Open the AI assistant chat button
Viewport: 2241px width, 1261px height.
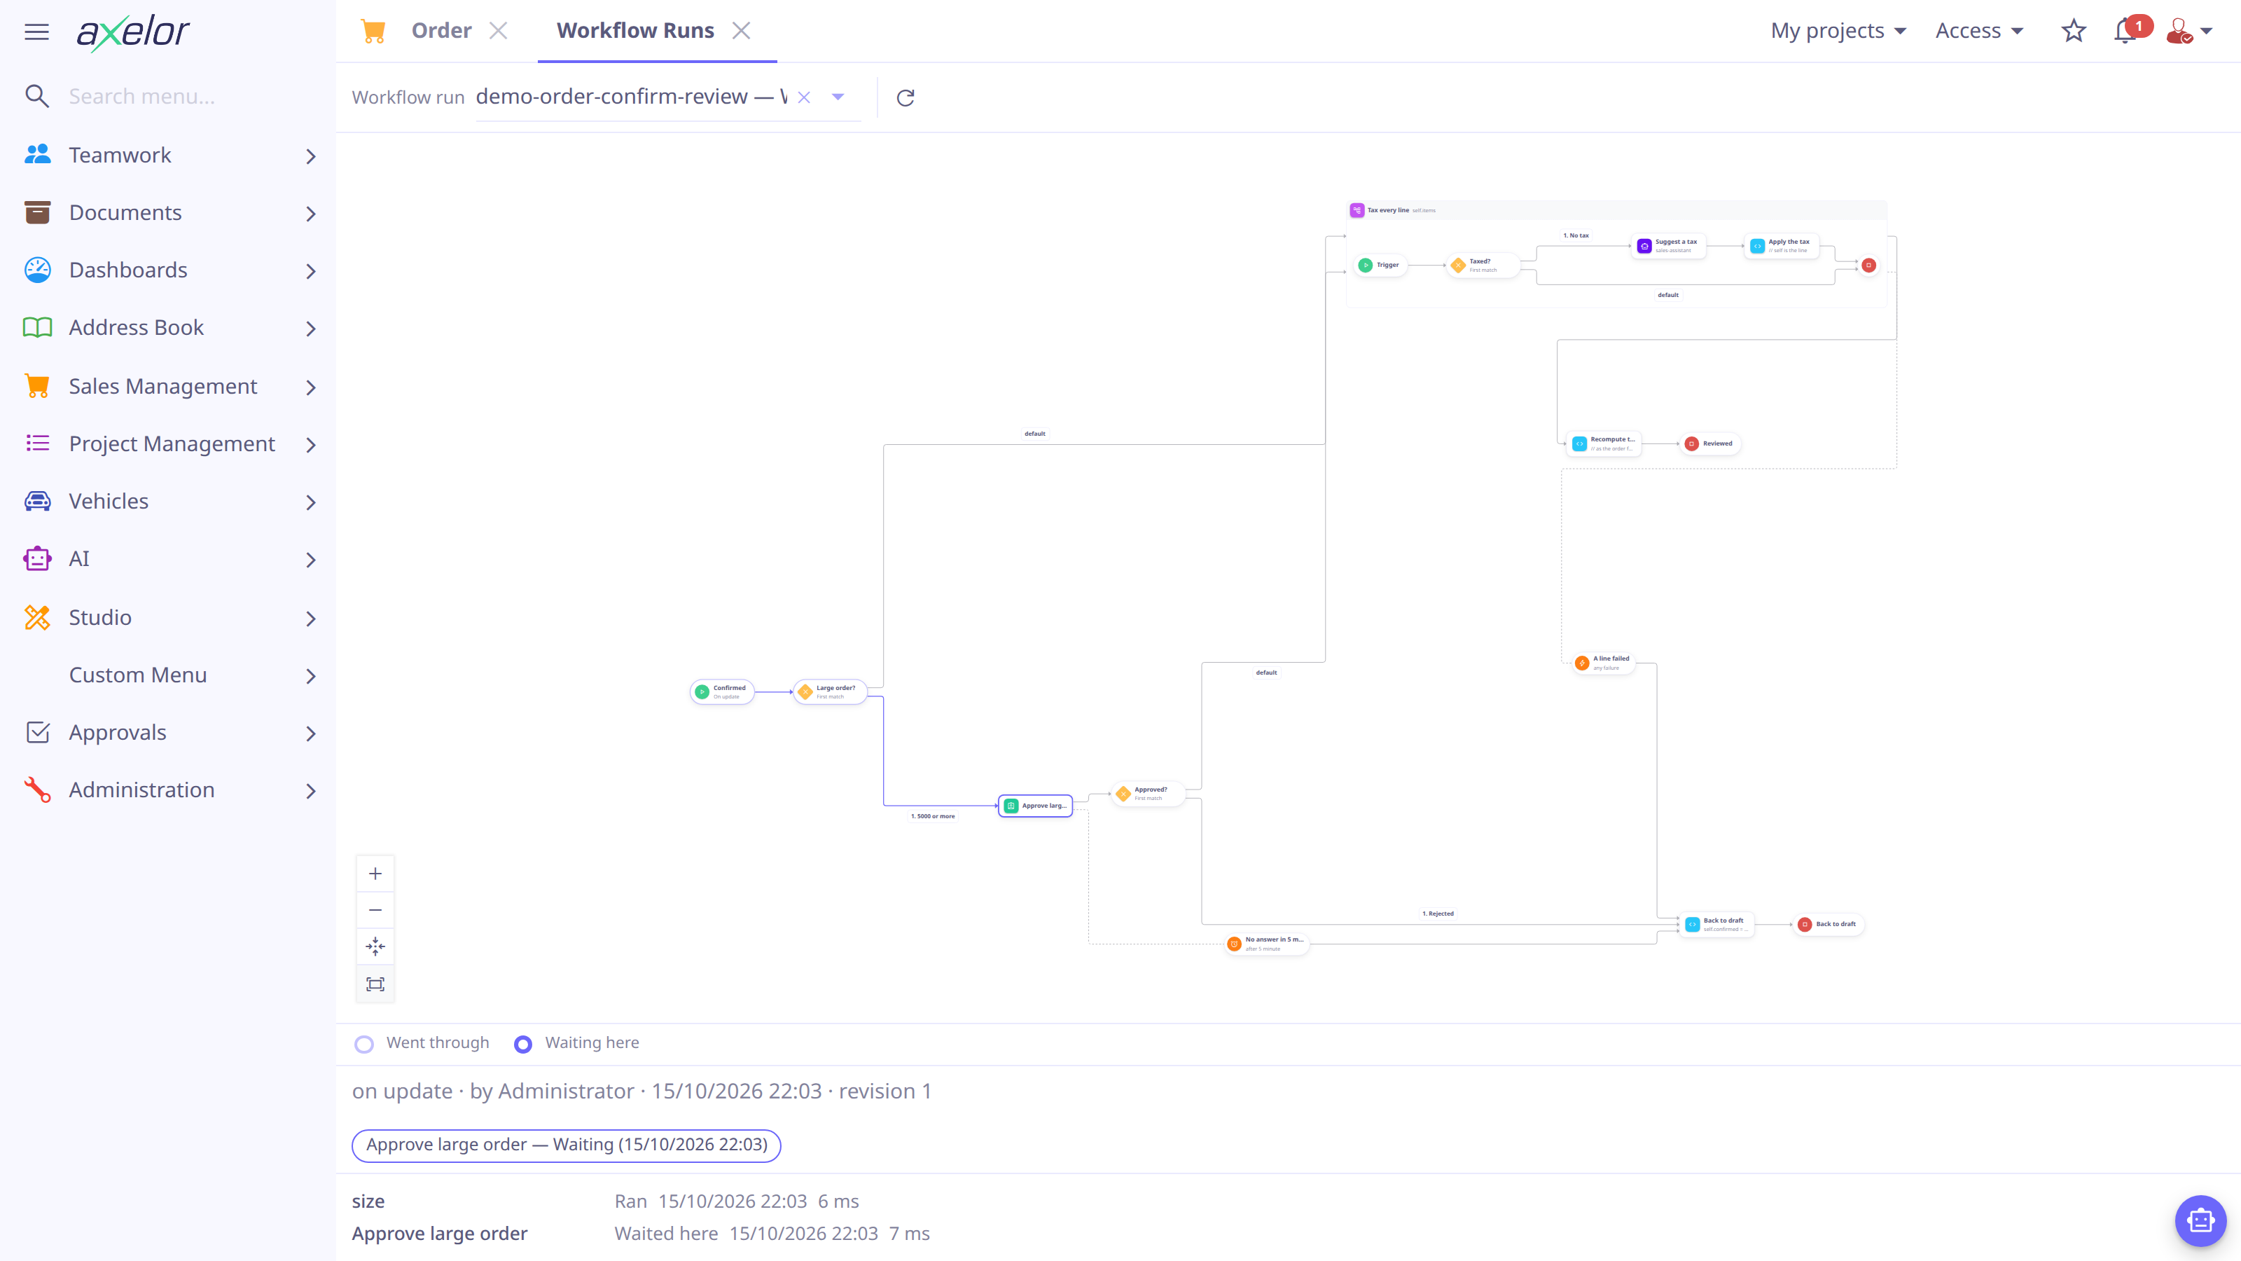(2201, 1221)
